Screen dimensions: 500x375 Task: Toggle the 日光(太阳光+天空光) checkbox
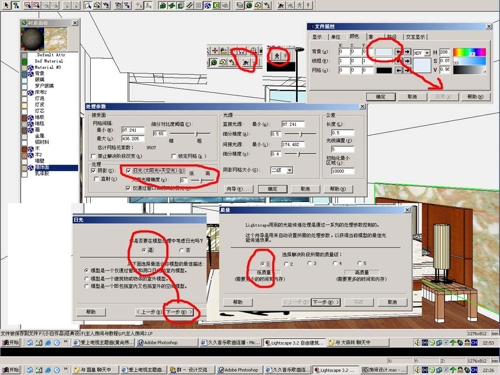click(128, 171)
